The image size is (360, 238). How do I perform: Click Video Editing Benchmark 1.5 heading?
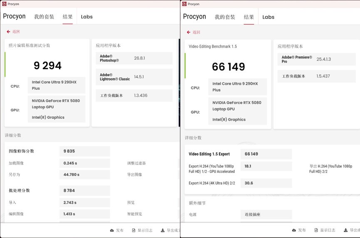click(213, 47)
